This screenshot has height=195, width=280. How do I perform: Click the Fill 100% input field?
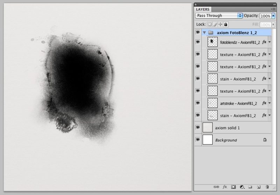point(266,24)
